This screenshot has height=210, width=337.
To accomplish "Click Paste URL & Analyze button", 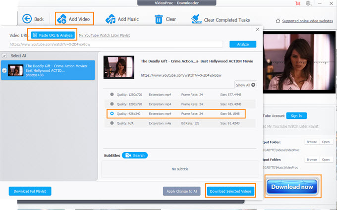I will [53, 35].
